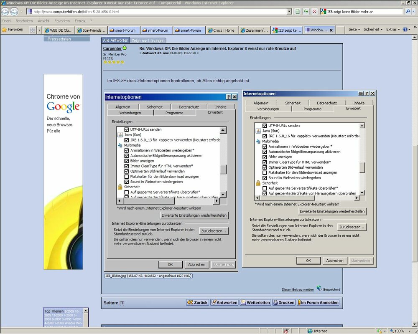Click the search magnifier icon
The image size is (418, 334).
(x=408, y=12)
